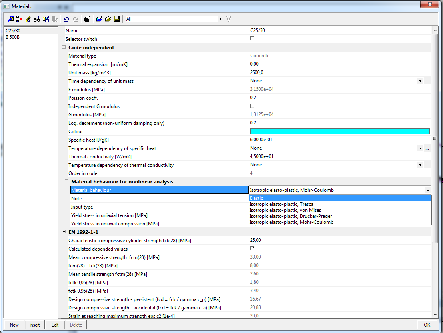Open the All filter dropdown in toolbar
The image size is (443, 333).
pos(220,19)
